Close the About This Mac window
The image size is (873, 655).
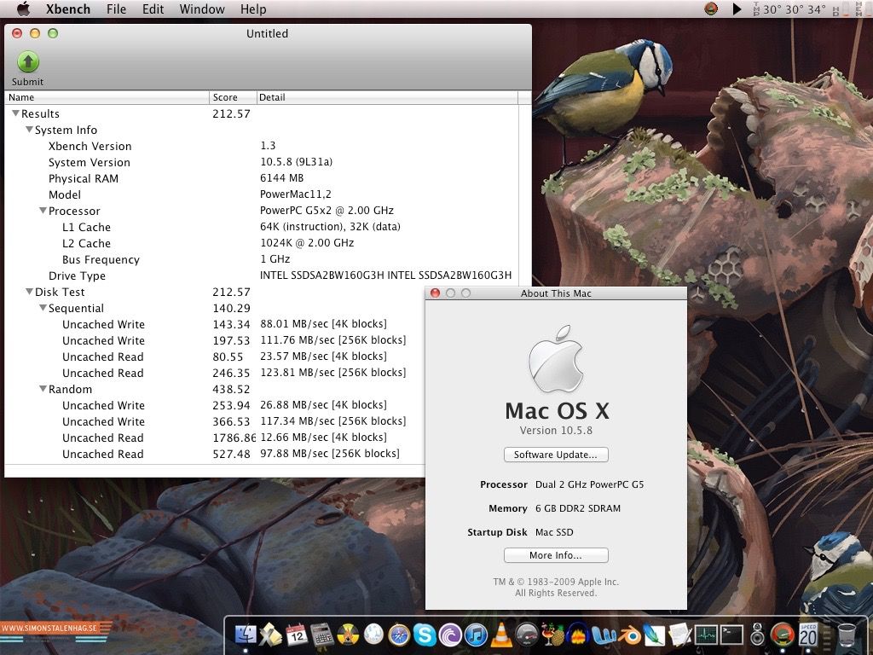click(436, 293)
